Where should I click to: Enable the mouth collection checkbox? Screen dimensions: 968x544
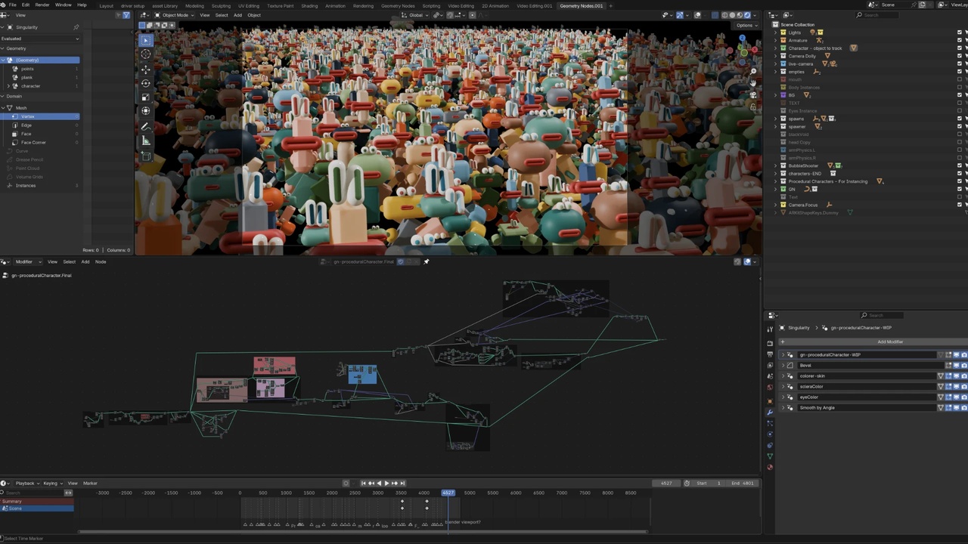[x=960, y=79]
